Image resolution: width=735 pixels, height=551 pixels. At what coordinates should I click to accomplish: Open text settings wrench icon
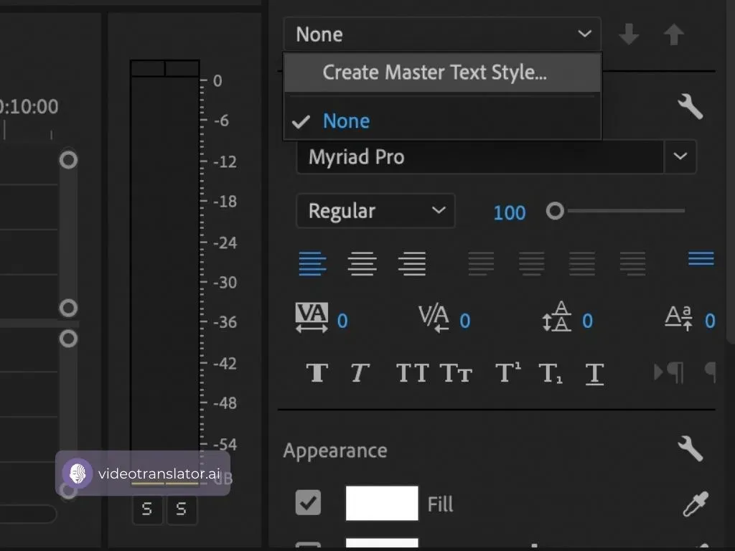690,106
